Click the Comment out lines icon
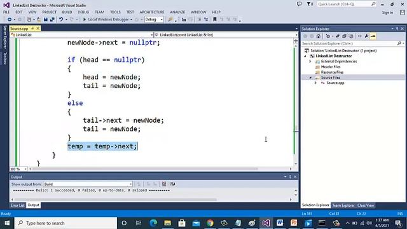 199,20
